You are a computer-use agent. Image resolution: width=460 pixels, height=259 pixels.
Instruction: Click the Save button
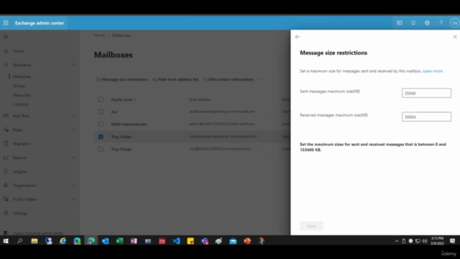pyautogui.click(x=311, y=226)
